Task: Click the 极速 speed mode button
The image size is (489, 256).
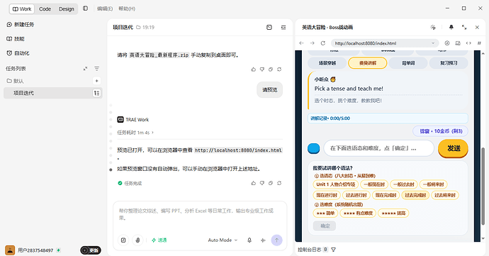Action: tap(159, 240)
